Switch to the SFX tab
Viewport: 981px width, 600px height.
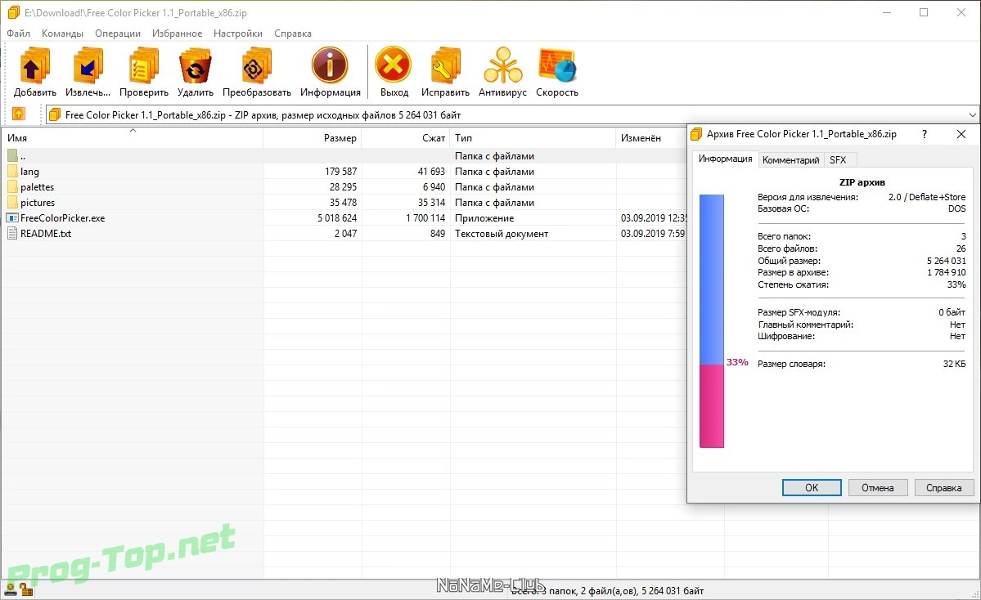[838, 160]
